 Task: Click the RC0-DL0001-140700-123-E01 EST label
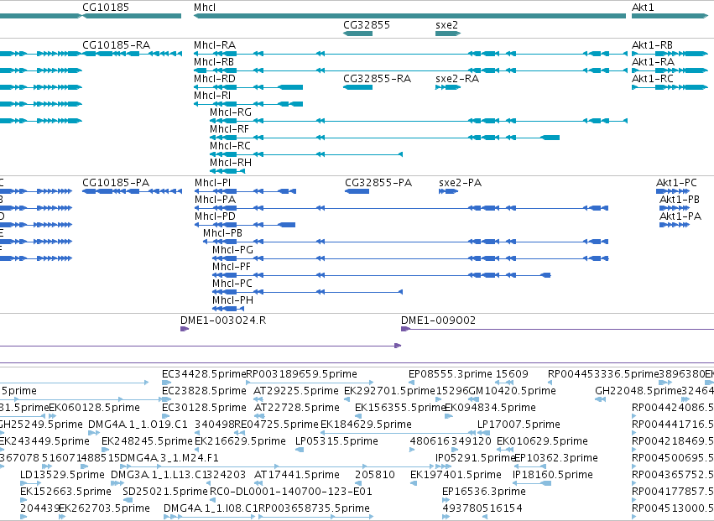pyautogui.click(x=291, y=492)
